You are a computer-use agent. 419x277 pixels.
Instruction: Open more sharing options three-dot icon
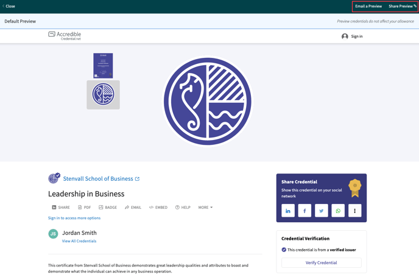[354, 211]
